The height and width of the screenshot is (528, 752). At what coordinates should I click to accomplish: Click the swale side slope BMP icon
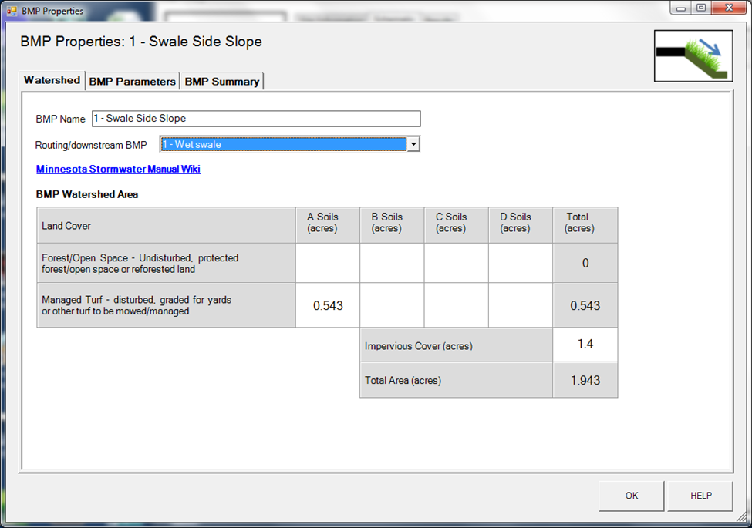coord(693,55)
